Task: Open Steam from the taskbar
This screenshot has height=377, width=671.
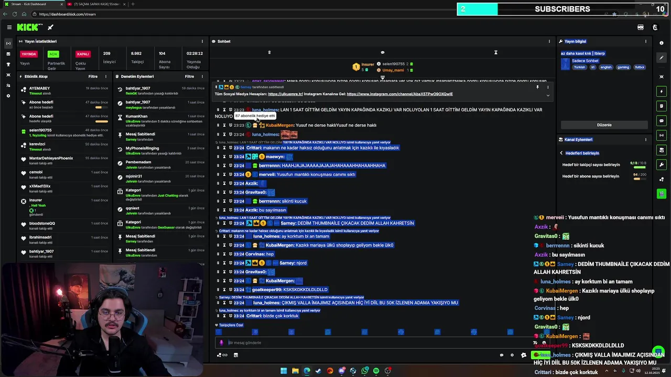Action: tap(318, 371)
